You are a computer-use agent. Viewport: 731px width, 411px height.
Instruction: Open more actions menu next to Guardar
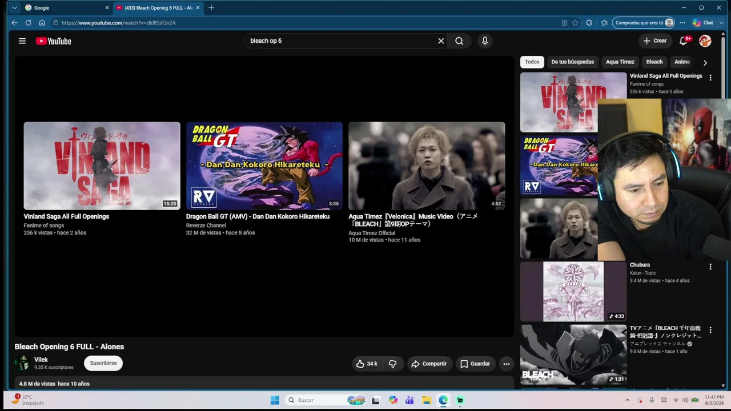click(x=507, y=364)
